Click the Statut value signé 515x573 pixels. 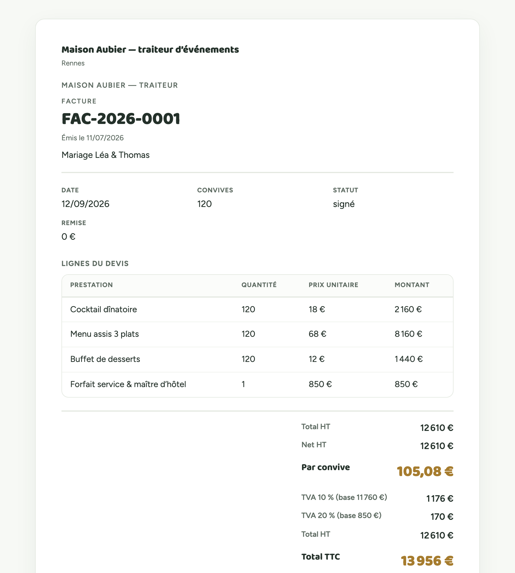coord(344,204)
